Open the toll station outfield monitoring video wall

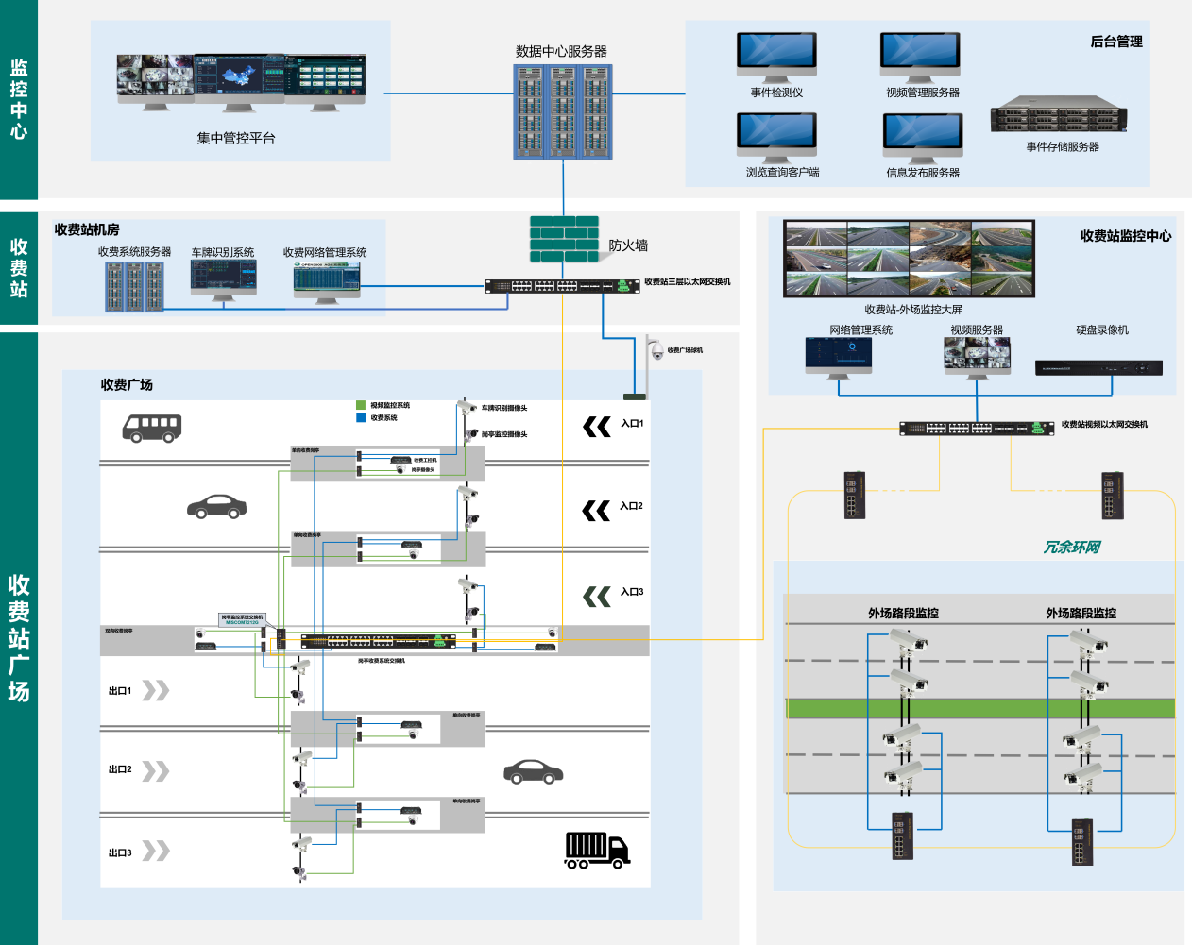pos(909,259)
